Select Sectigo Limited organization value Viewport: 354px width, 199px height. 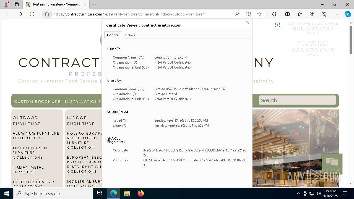[165, 94]
